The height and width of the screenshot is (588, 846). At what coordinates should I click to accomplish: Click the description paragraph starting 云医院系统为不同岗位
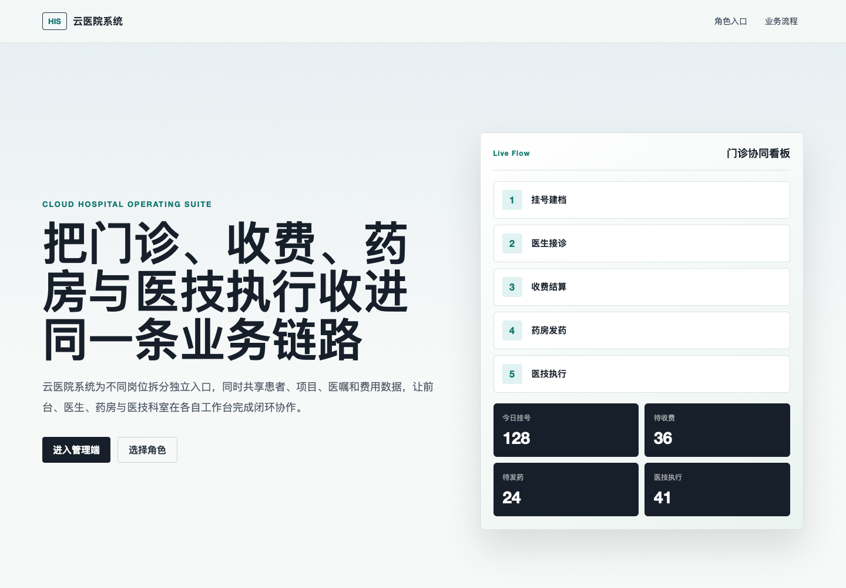point(238,397)
